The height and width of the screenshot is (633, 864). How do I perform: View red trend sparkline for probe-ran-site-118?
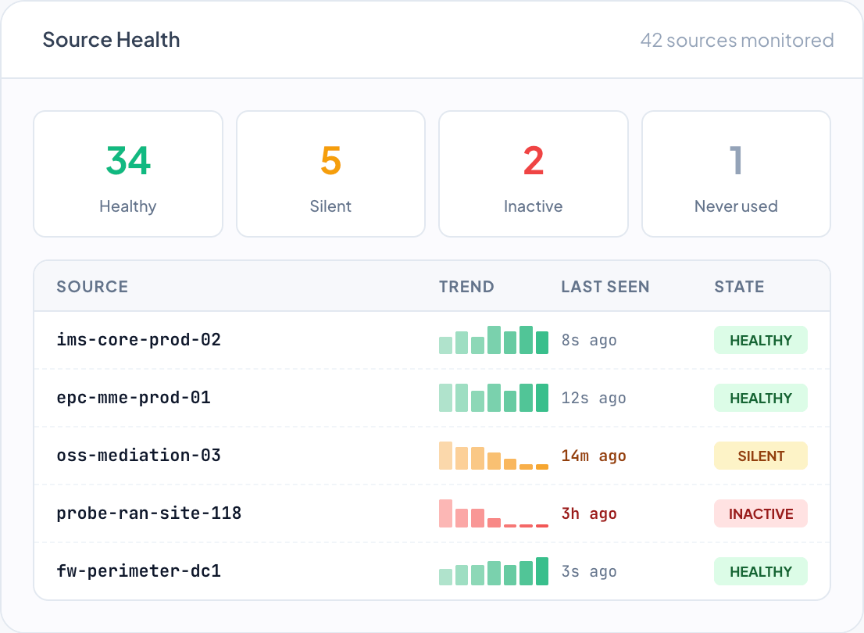[494, 513]
